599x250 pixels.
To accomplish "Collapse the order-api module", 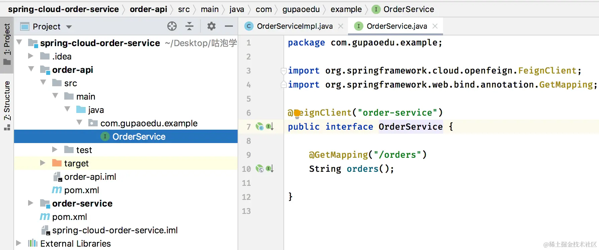I will [x=31, y=69].
